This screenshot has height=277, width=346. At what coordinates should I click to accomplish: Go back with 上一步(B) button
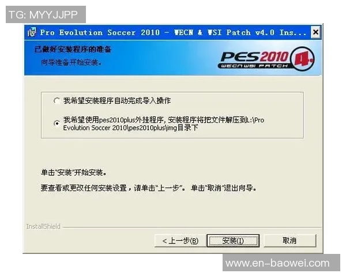point(180,241)
